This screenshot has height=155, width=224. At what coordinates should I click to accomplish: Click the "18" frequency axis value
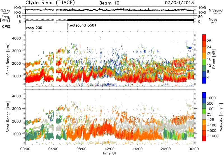point(19,17)
